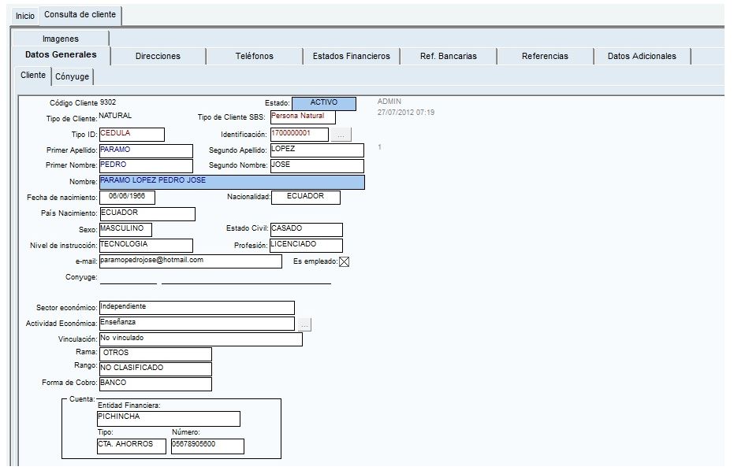Click the Rama field OTROS
Screen dimensions: 734x474
point(156,354)
